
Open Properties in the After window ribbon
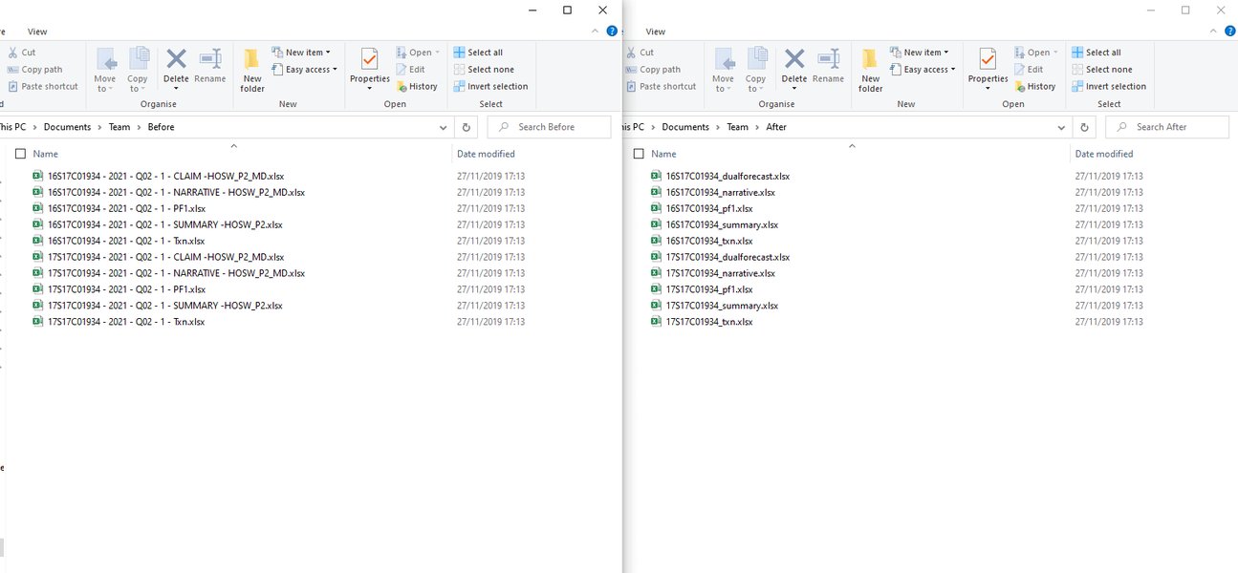coord(988,70)
